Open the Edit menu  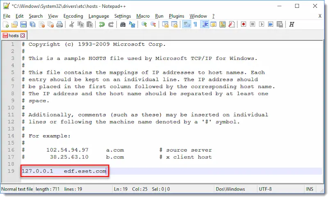19,16
